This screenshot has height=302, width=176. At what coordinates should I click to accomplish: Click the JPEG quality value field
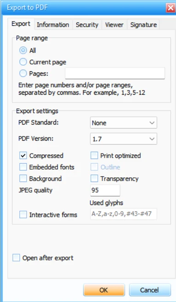pos(105,190)
